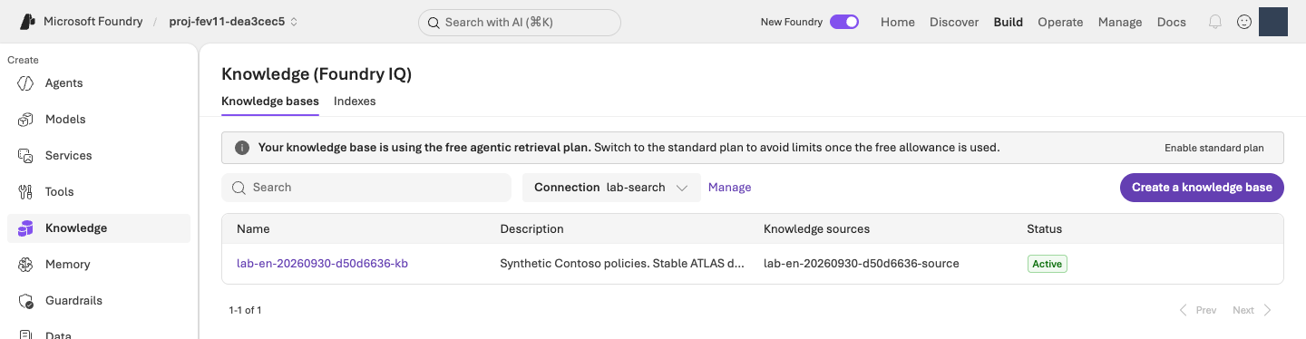Screen dimensions: 1306x339
Task: Switch to the Knowledge bases tab
Action: [270, 102]
